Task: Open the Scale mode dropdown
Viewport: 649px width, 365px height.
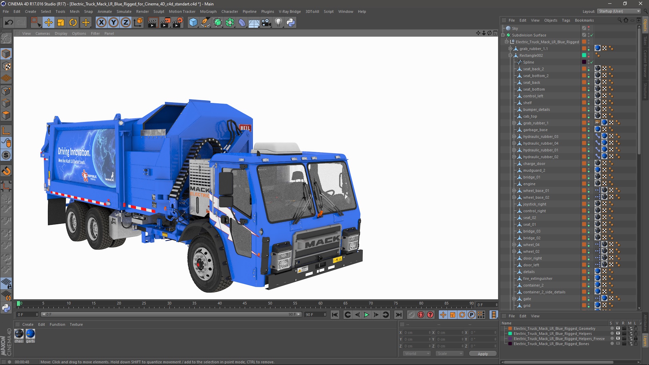Action: click(450, 354)
